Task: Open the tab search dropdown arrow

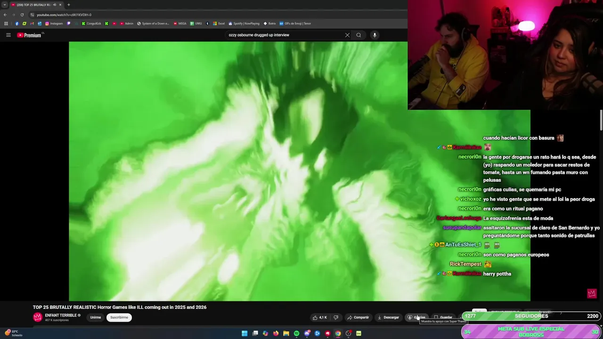Action: pos(5,5)
